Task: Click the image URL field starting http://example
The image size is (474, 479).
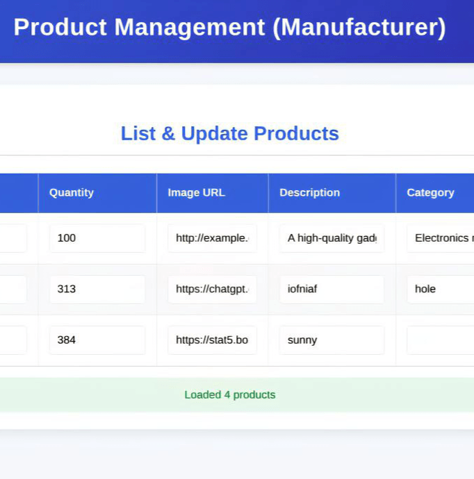Action: [x=212, y=238]
